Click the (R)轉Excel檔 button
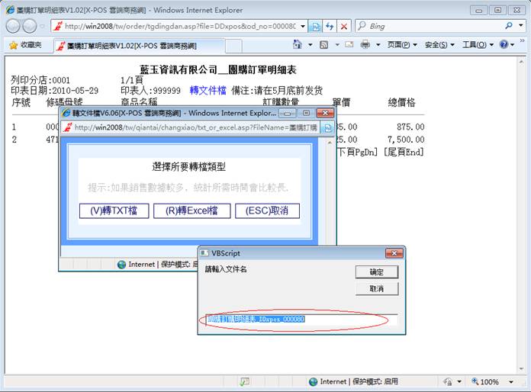Viewport: 531px width, 392px height. click(x=191, y=210)
